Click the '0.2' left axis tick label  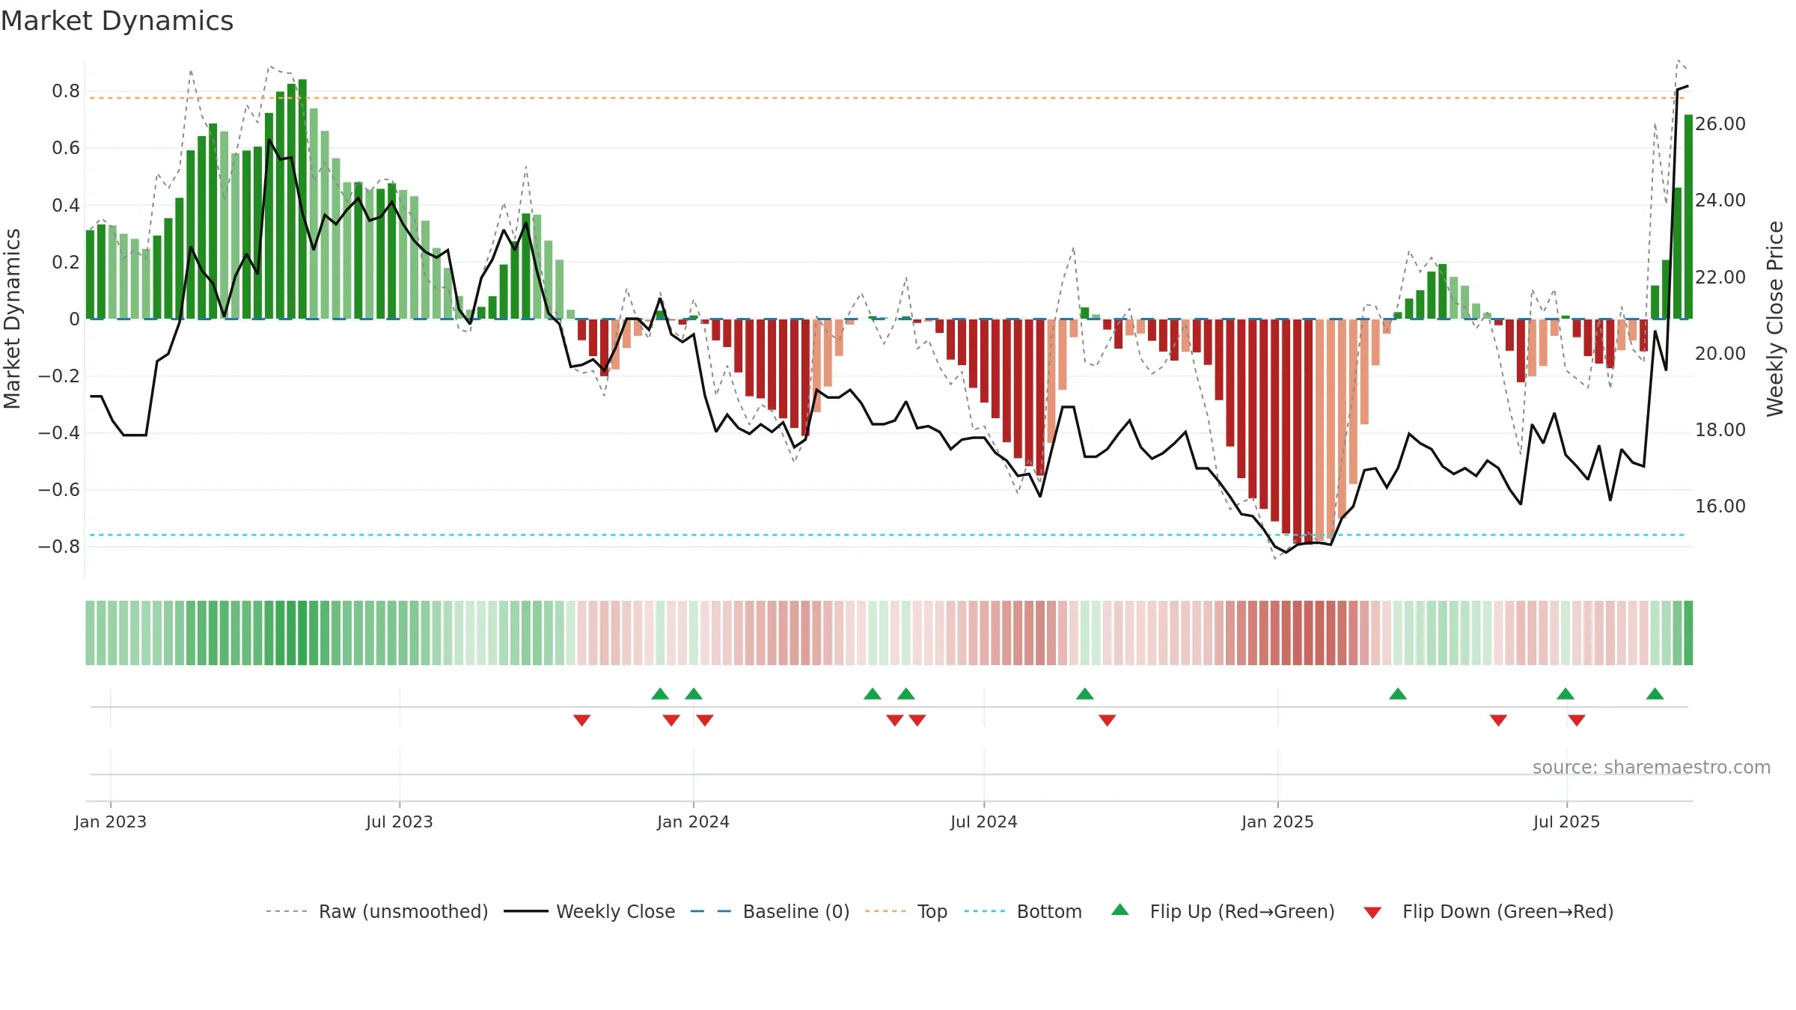[x=66, y=262]
